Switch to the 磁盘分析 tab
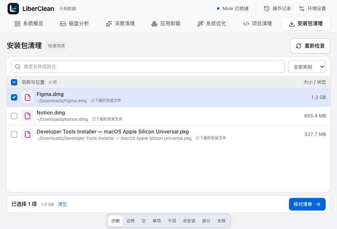This screenshot has width=337, height=229. pyautogui.click(x=75, y=24)
